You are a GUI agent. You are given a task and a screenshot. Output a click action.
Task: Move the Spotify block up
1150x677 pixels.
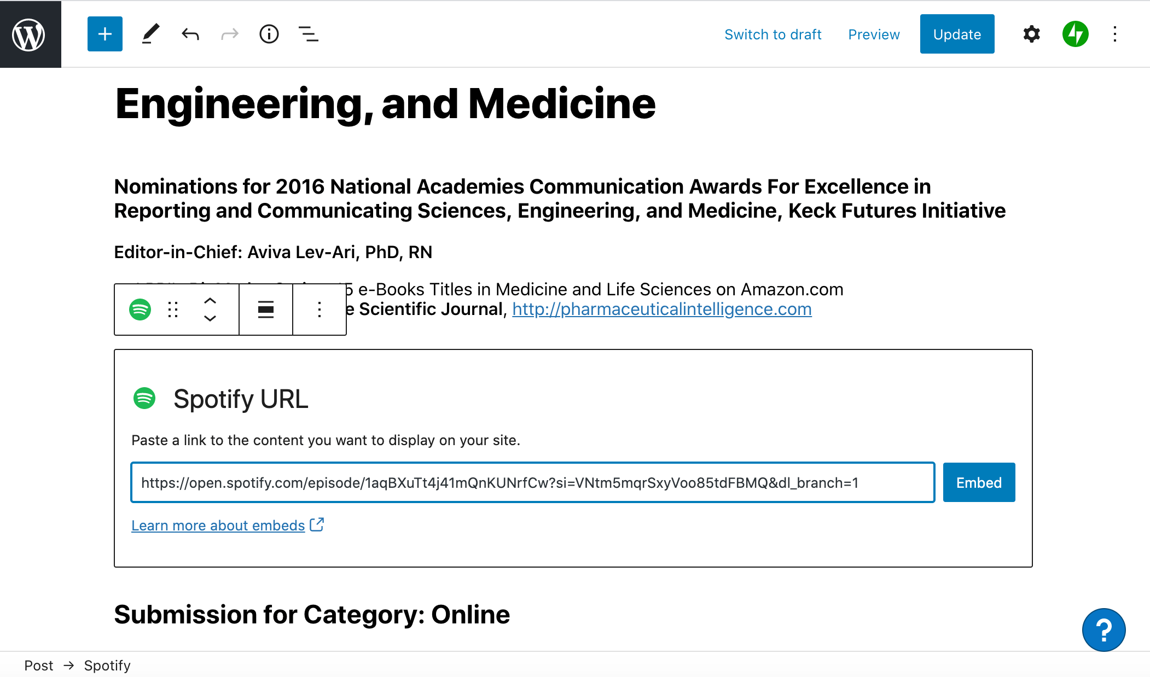tap(210, 301)
